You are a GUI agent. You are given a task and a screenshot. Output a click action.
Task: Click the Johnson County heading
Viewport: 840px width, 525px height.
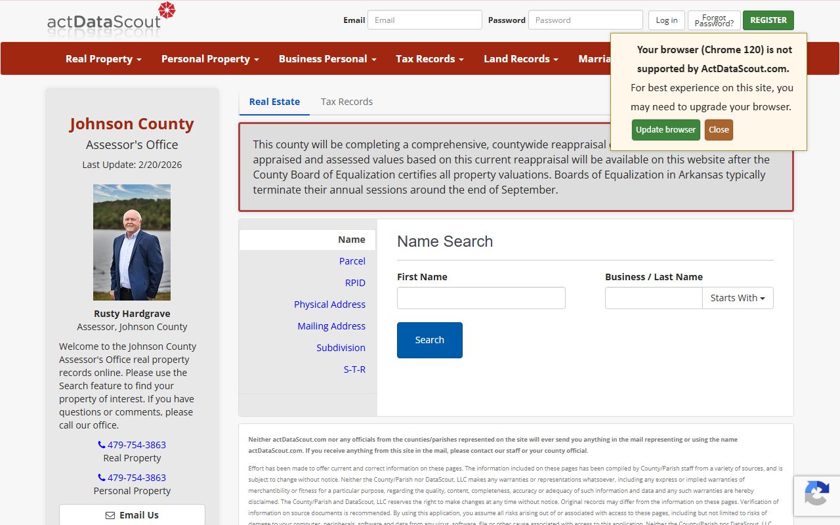pyautogui.click(x=132, y=123)
